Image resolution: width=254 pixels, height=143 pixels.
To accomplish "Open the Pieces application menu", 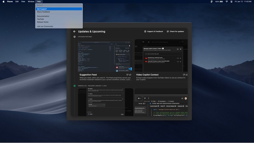I will 10,2.
